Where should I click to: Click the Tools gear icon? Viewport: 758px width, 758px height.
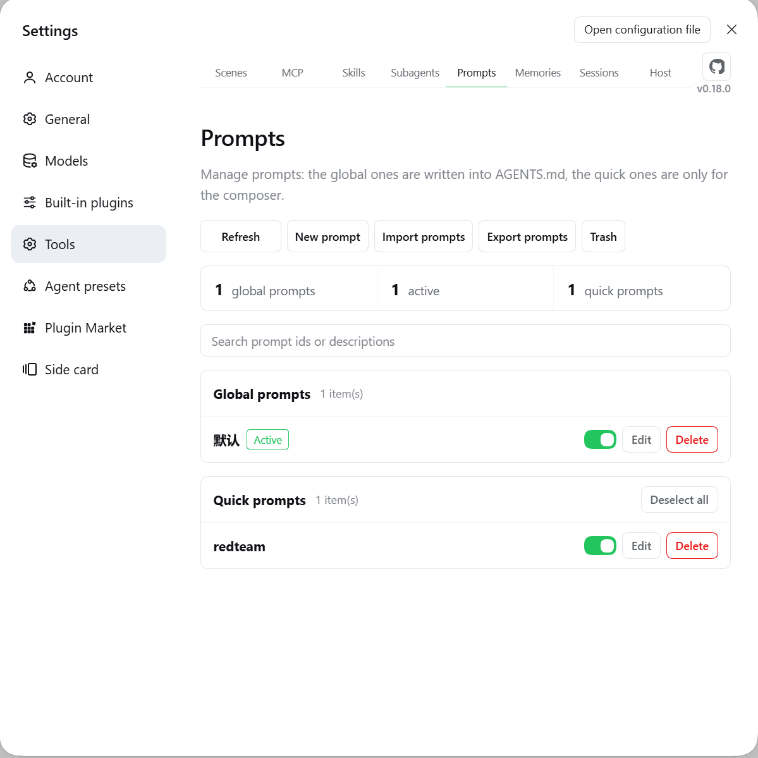(30, 244)
